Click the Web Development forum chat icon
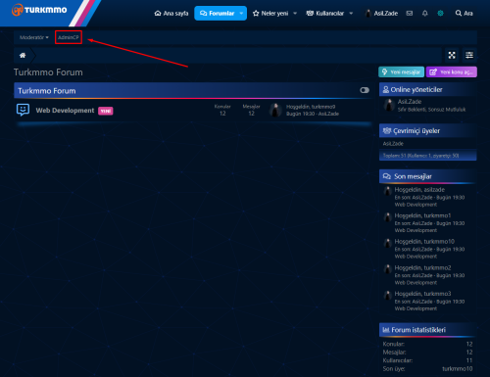The height and width of the screenshot is (377, 490). click(x=23, y=110)
